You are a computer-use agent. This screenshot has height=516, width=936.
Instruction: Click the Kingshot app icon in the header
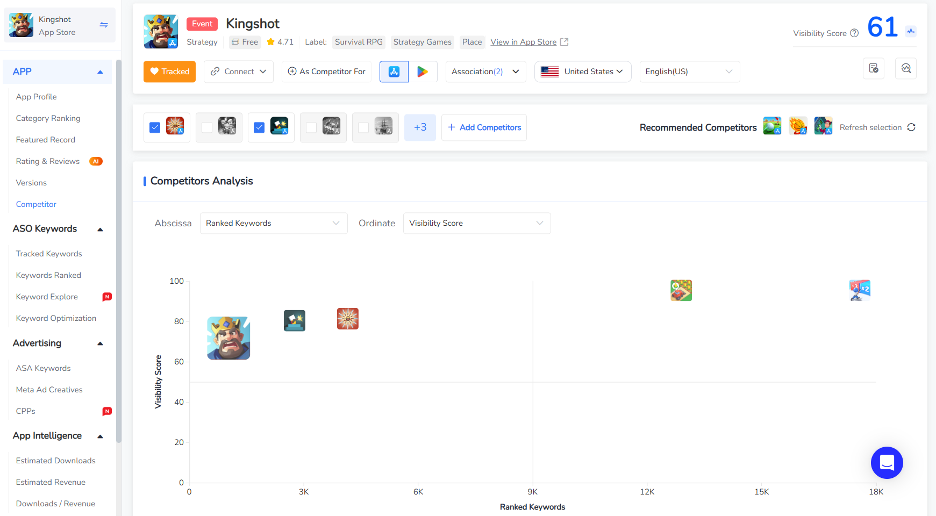coord(161,32)
